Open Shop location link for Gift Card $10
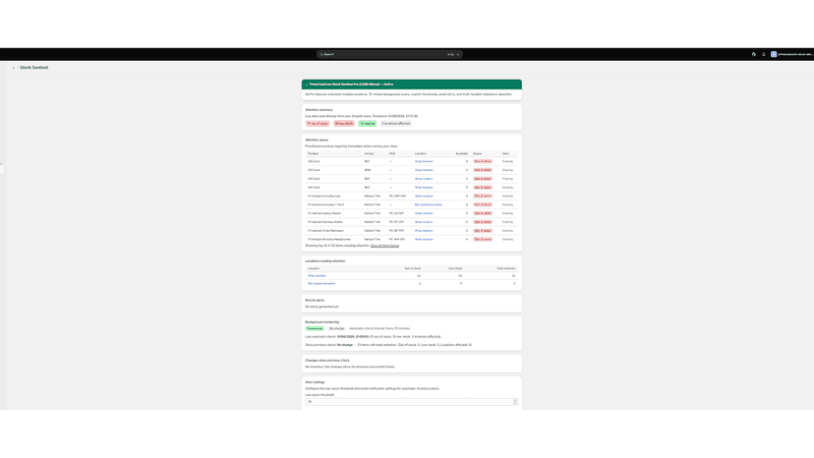 pos(424,161)
